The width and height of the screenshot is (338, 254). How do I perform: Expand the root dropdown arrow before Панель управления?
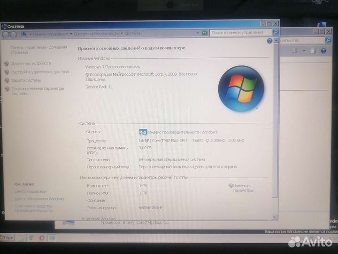click(x=30, y=34)
